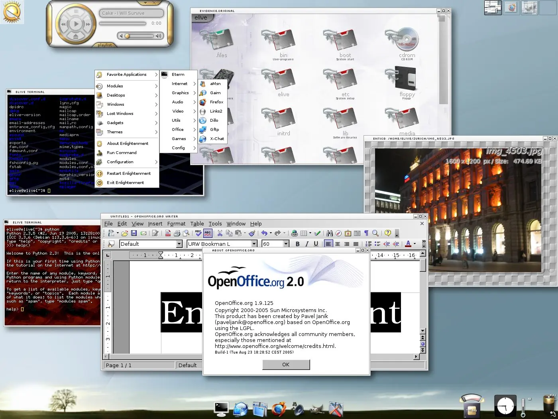Print the file directly from Writer toolbar
This screenshot has width=558, height=419.
pyautogui.click(x=177, y=233)
